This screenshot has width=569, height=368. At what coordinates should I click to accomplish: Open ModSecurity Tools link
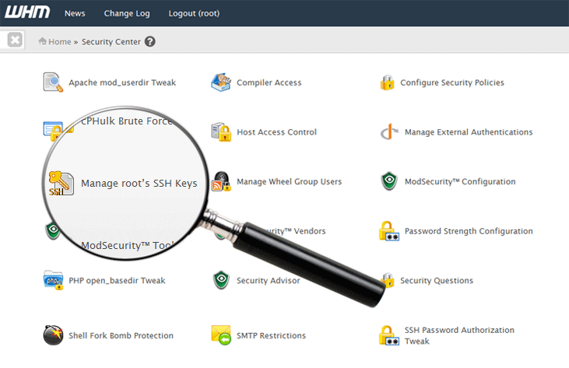click(x=128, y=245)
